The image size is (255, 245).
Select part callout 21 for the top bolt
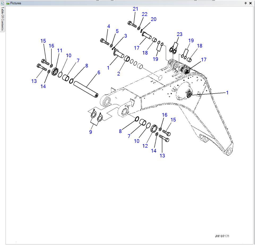point(136,9)
